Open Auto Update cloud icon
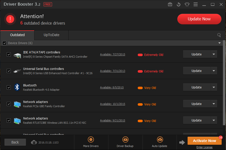The width and height of the screenshot is (226, 150). [160, 139]
